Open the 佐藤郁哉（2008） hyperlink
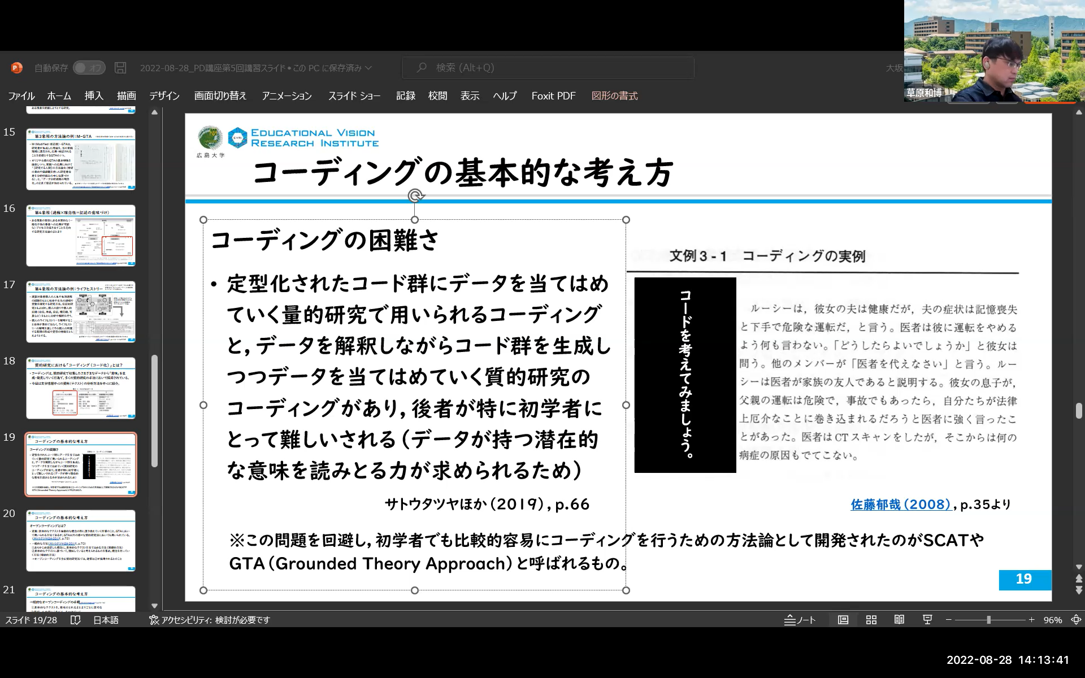 click(x=901, y=505)
